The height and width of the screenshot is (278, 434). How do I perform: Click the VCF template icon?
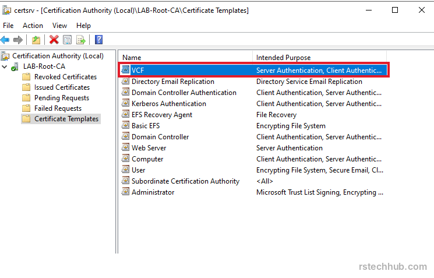pyautogui.click(x=125, y=69)
